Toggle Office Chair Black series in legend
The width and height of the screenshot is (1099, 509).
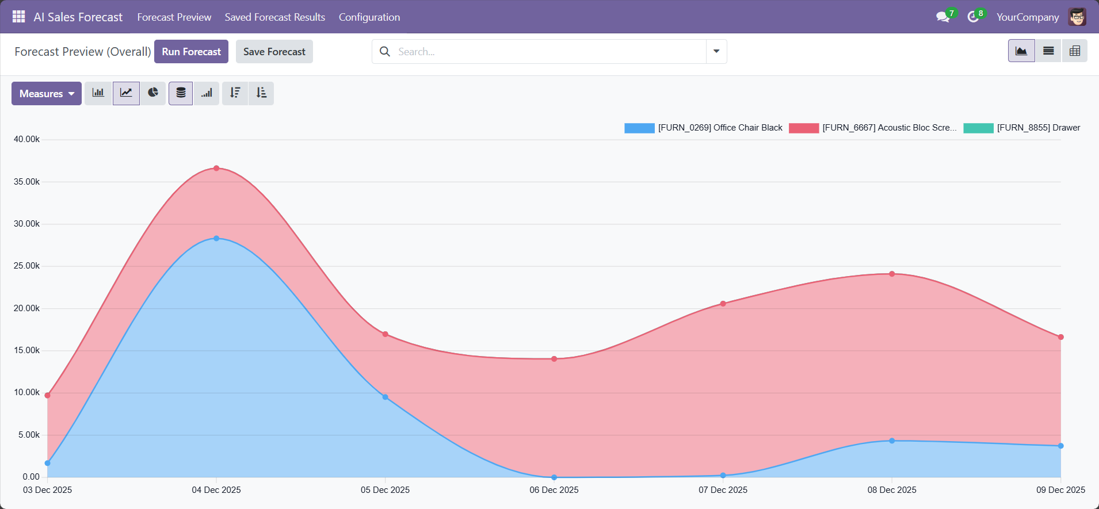tap(719, 128)
